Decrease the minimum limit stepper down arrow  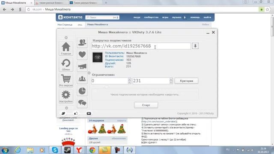click(x=129, y=83)
